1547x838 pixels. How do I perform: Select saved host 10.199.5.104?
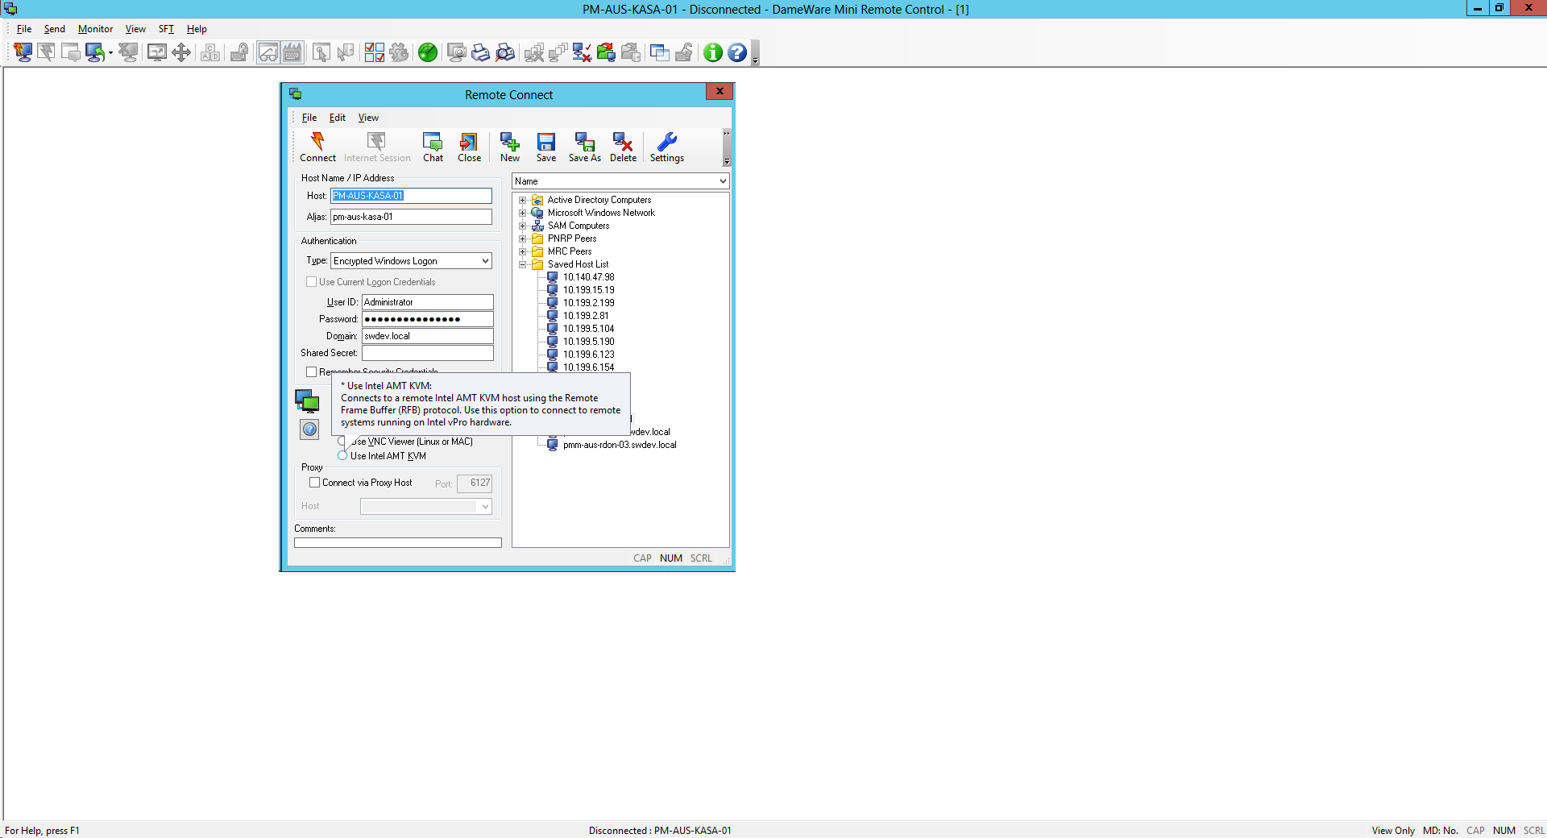click(588, 329)
